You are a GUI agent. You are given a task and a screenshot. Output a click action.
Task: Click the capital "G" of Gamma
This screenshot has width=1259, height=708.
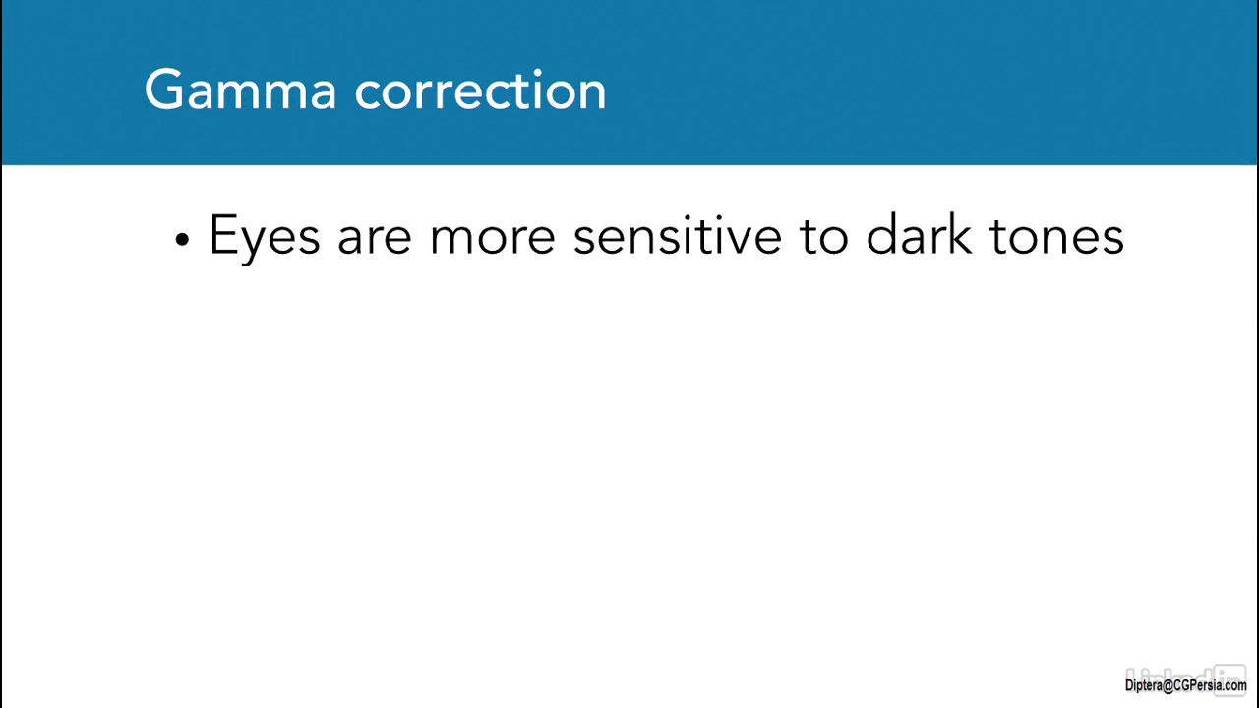tap(162, 89)
